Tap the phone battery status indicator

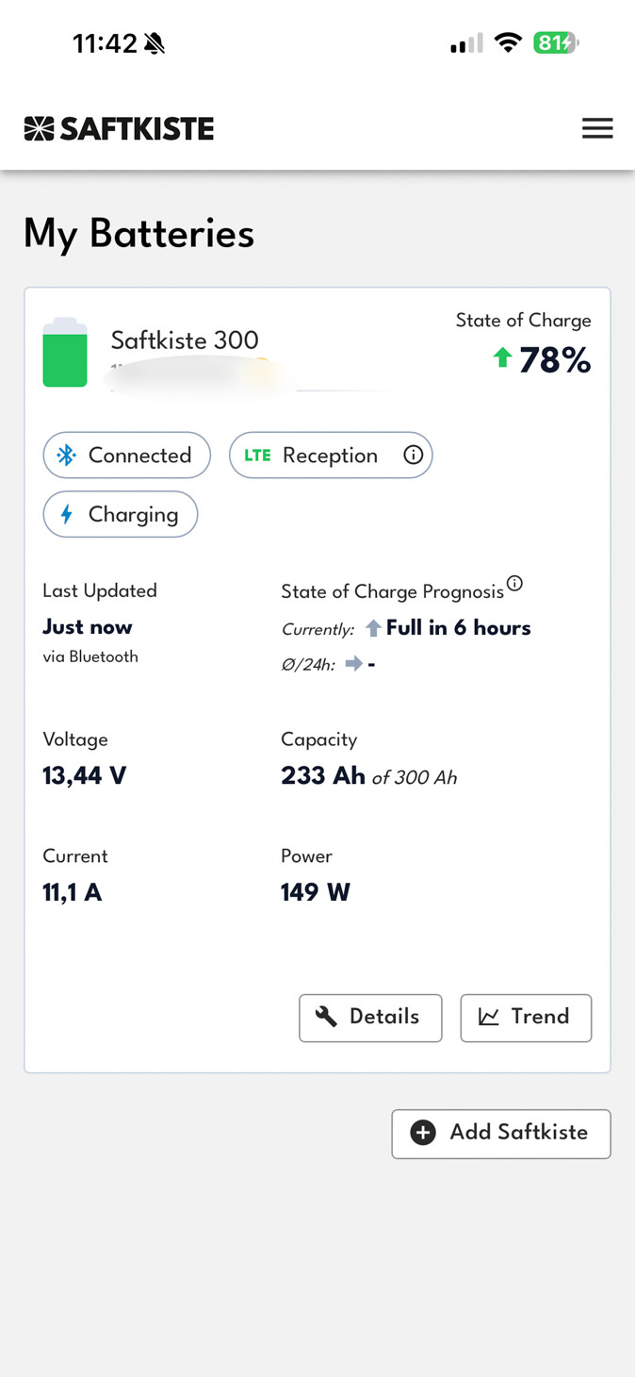tap(556, 43)
